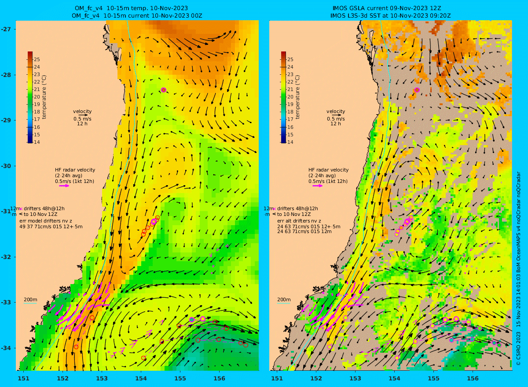
Task: Click '49 37 71cm/s 015 12+ 5m' text
Action: point(51,226)
